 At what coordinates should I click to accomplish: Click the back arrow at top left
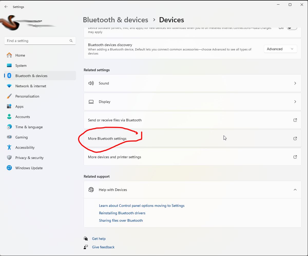6,7
